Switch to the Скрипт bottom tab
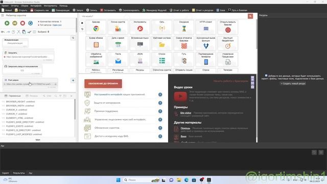 pyautogui.click(x=6, y=173)
